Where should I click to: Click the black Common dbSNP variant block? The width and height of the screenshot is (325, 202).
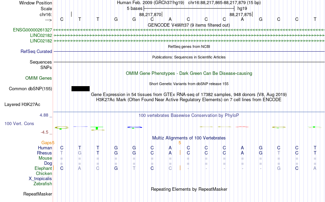coord(80,89)
